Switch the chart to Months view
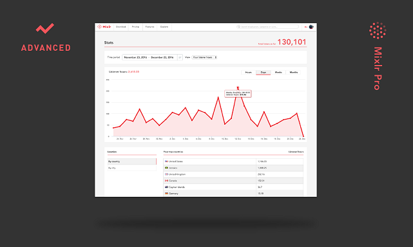 click(x=293, y=72)
